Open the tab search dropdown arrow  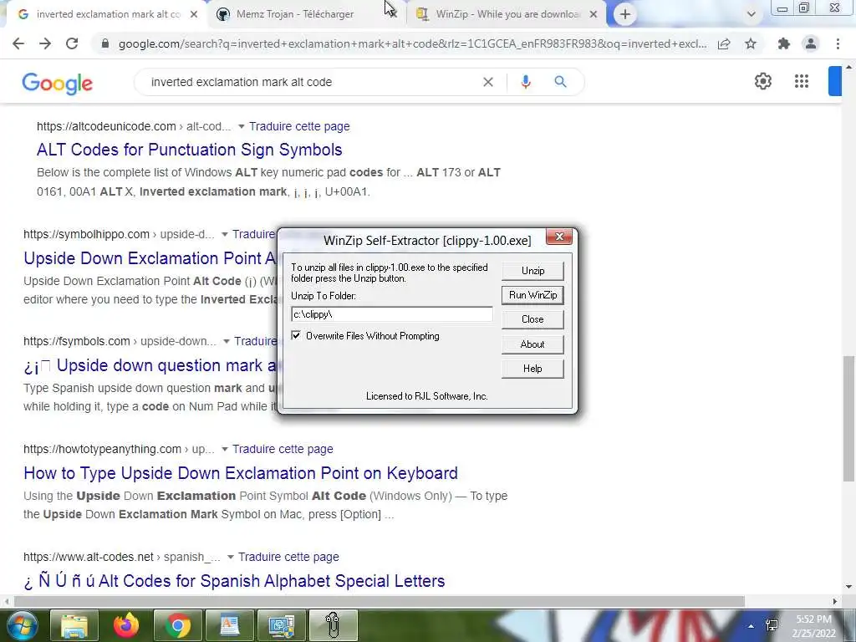[752, 14]
